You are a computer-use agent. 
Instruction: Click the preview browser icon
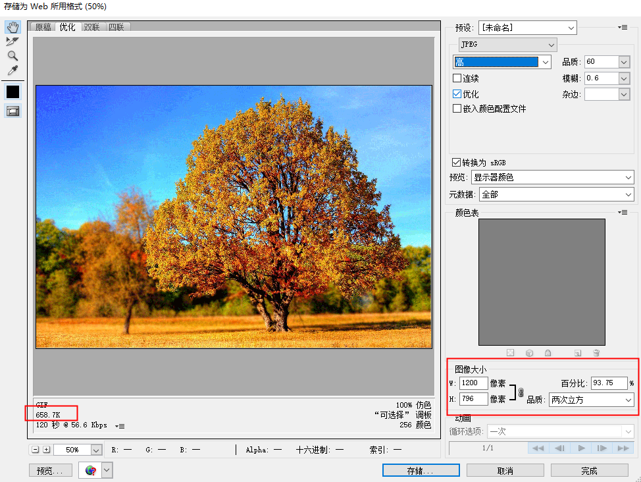pyautogui.click(x=91, y=470)
